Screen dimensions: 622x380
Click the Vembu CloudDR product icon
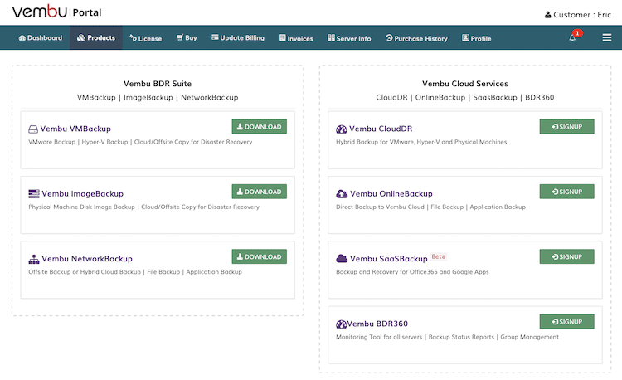341,129
